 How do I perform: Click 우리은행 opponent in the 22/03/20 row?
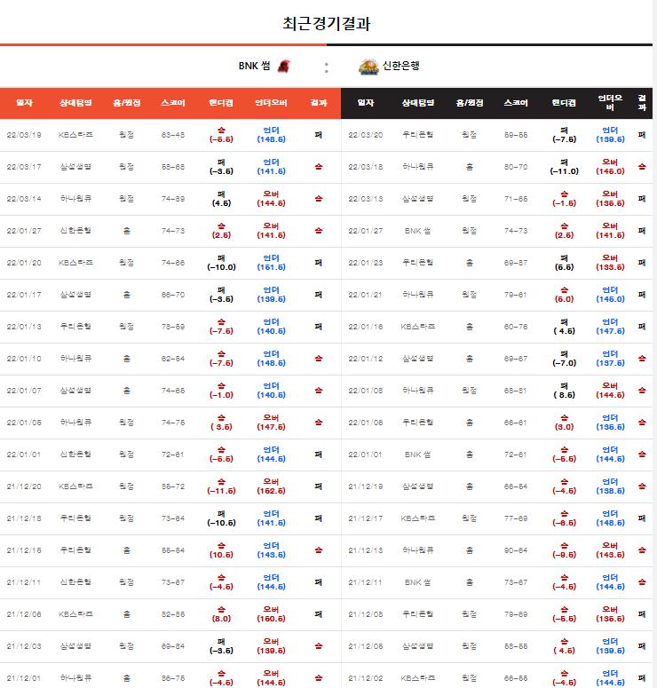[x=418, y=135]
